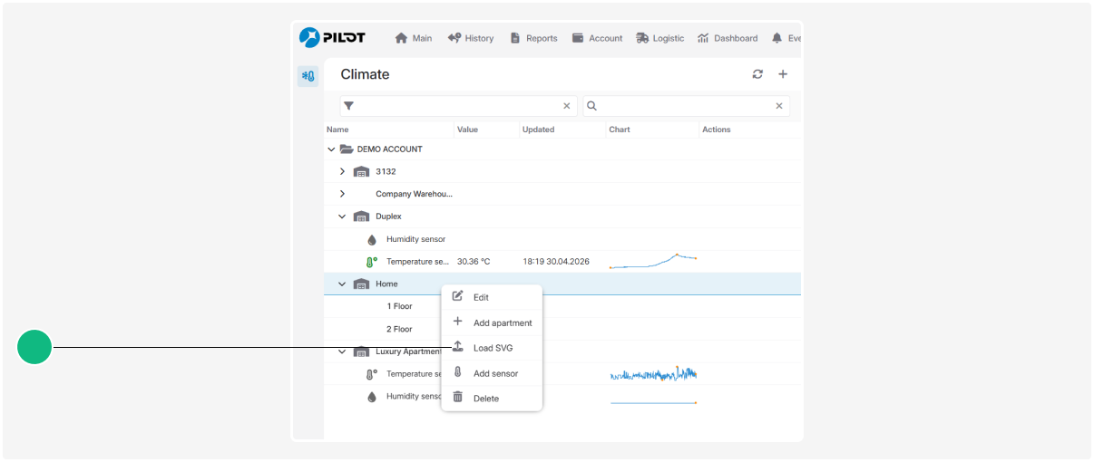Click Duplex green thermometer icon
Image resolution: width=1094 pixels, height=462 pixels.
371,262
